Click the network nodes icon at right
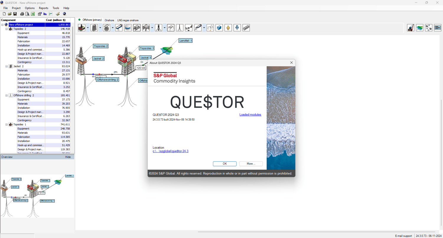The width and height of the screenshot is (443, 238). [x=429, y=28]
